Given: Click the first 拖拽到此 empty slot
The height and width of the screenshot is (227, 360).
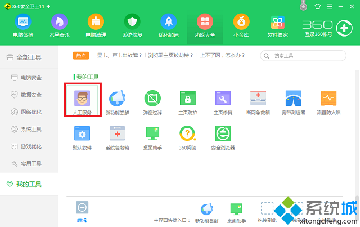Looking at the screenshot, I should click(x=267, y=212).
